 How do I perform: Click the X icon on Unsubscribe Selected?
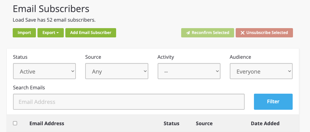(x=242, y=33)
